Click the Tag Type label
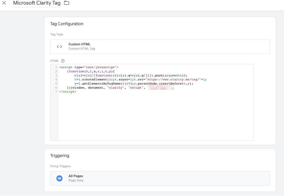 pos(56,34)
